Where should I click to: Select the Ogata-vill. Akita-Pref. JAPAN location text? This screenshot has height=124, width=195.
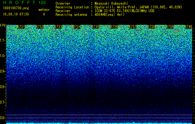pyautogui.click(x=138, y=7)
